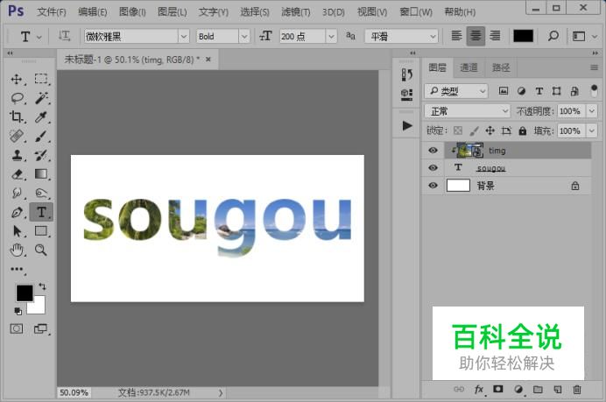Toggle Quick Mask mode
Viewport: 606px width, 402px height.
pyautogui.click(x=17, y=329)
